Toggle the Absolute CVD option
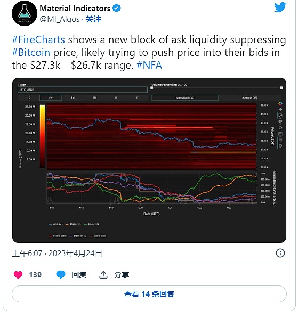The width and height of the screenshot is (298, 311). (x=249, y=97)
